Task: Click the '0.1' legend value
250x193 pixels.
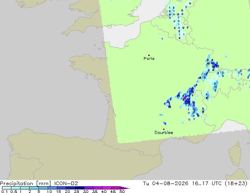Action: click(x=4, y=191)
